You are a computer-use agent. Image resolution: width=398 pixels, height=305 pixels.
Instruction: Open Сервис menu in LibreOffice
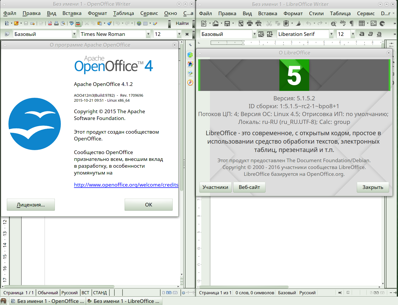(x=366, y=14)
